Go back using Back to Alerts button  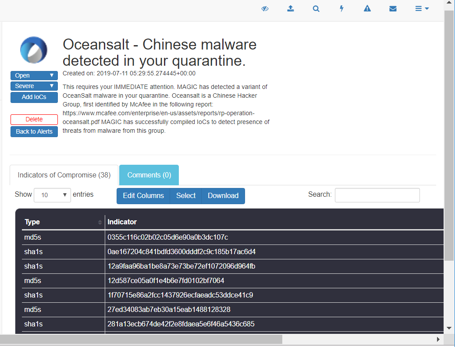point(34,131)
